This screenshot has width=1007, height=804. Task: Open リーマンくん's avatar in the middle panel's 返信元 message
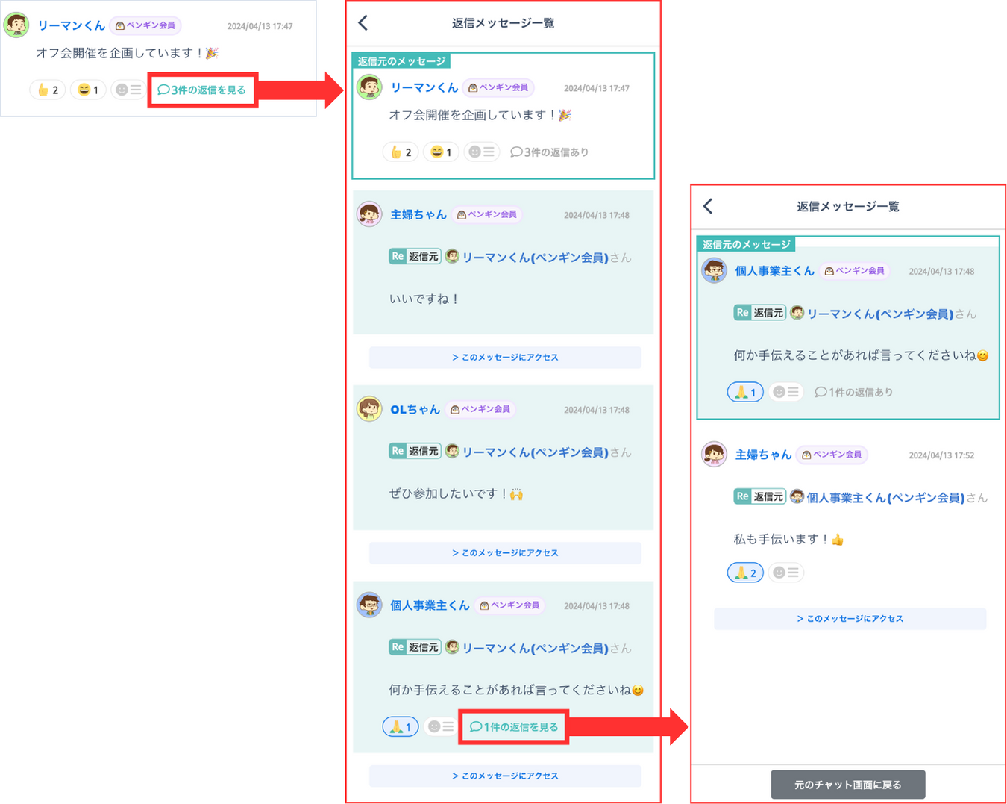click(x=369, y=87)
